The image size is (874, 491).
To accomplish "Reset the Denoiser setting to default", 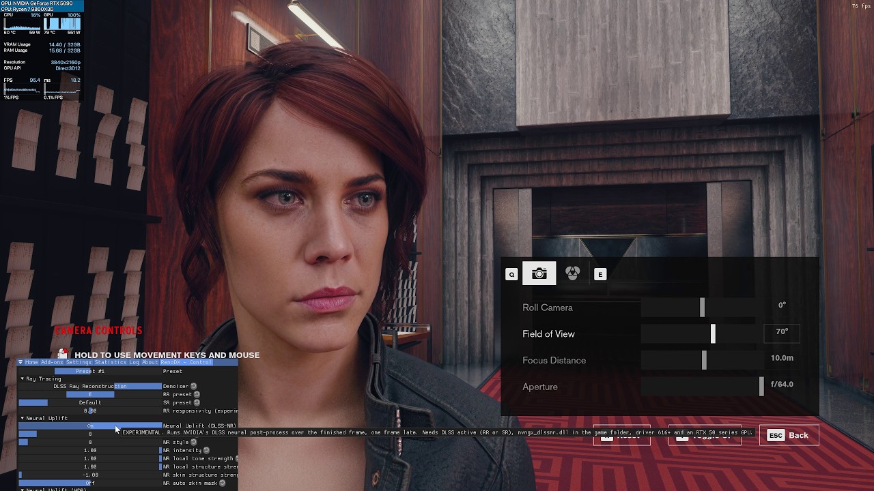I will pyautogui.click(x=193, y=387).
